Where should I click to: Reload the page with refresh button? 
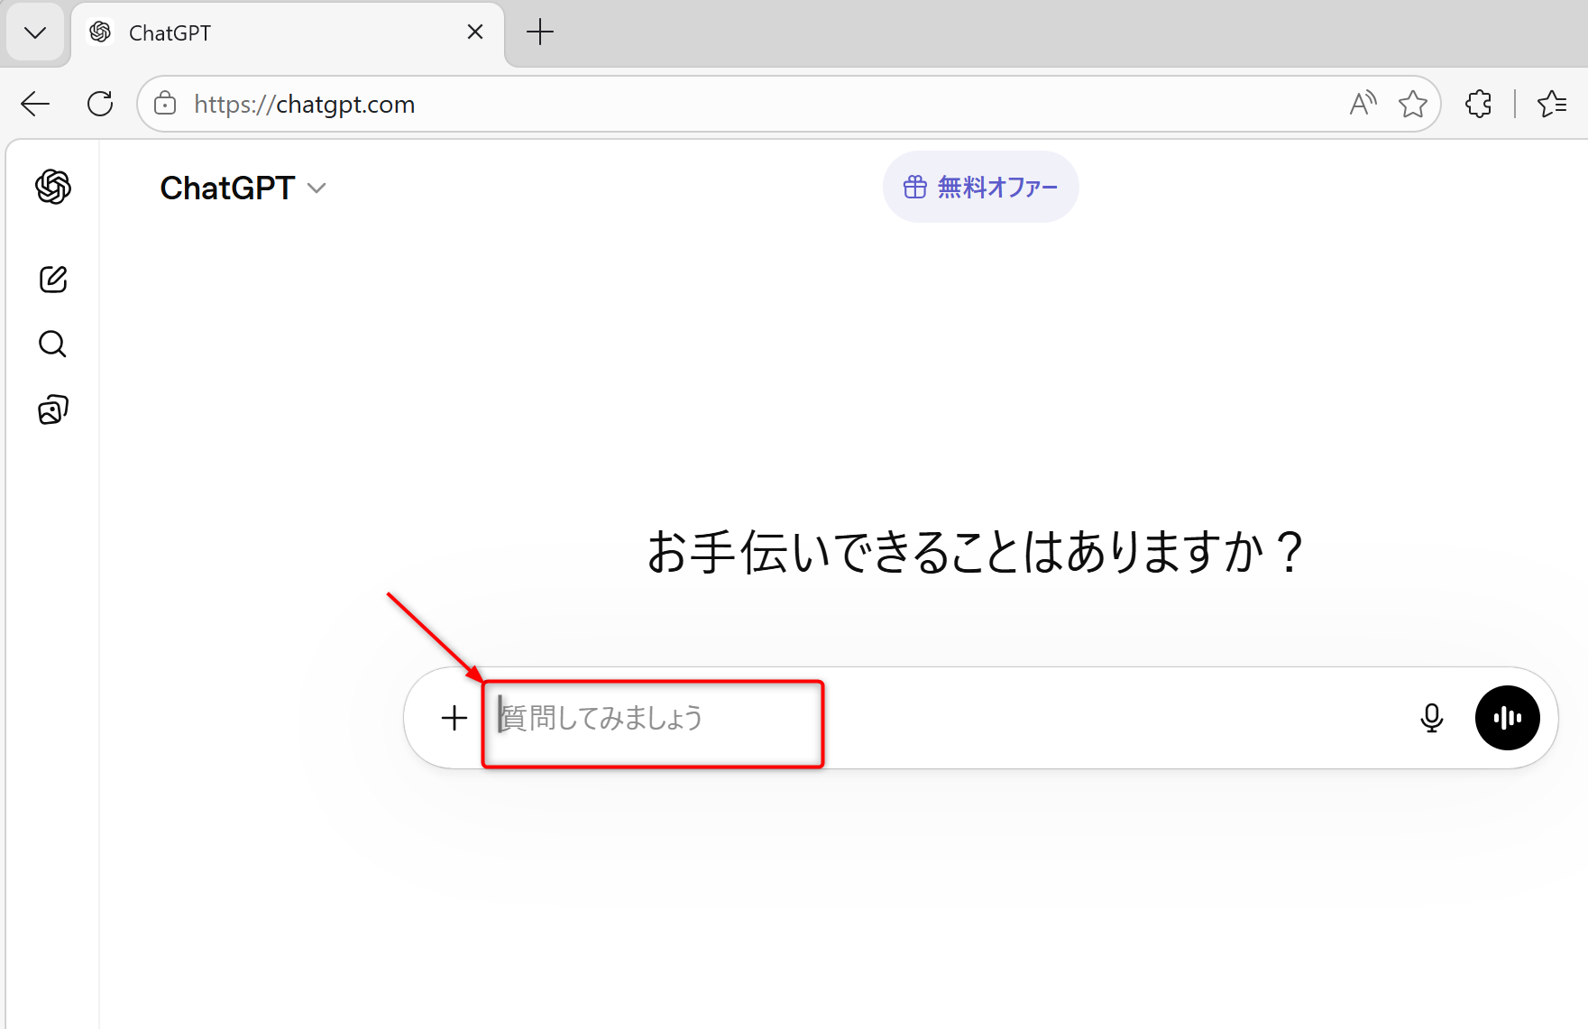tap(100, 105)
